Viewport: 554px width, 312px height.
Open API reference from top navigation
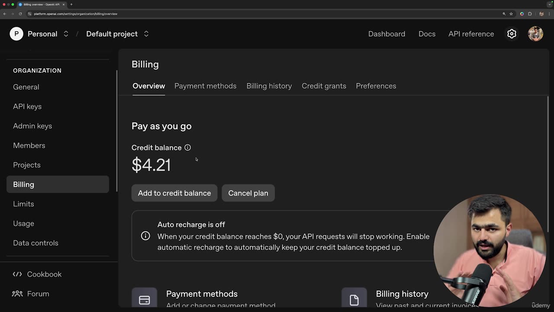tap(471, 34)
